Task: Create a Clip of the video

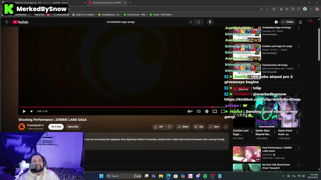Action: (x=199, y=127)
